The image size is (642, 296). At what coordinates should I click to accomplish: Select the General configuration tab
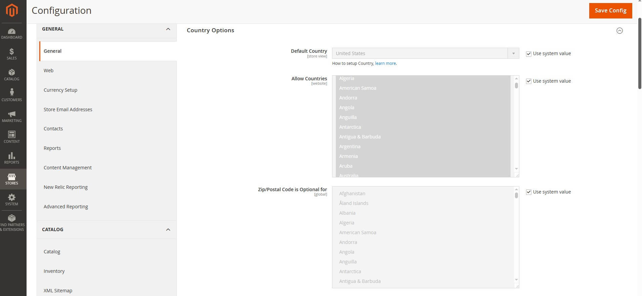pyautogui.click(x=108, y=51)
